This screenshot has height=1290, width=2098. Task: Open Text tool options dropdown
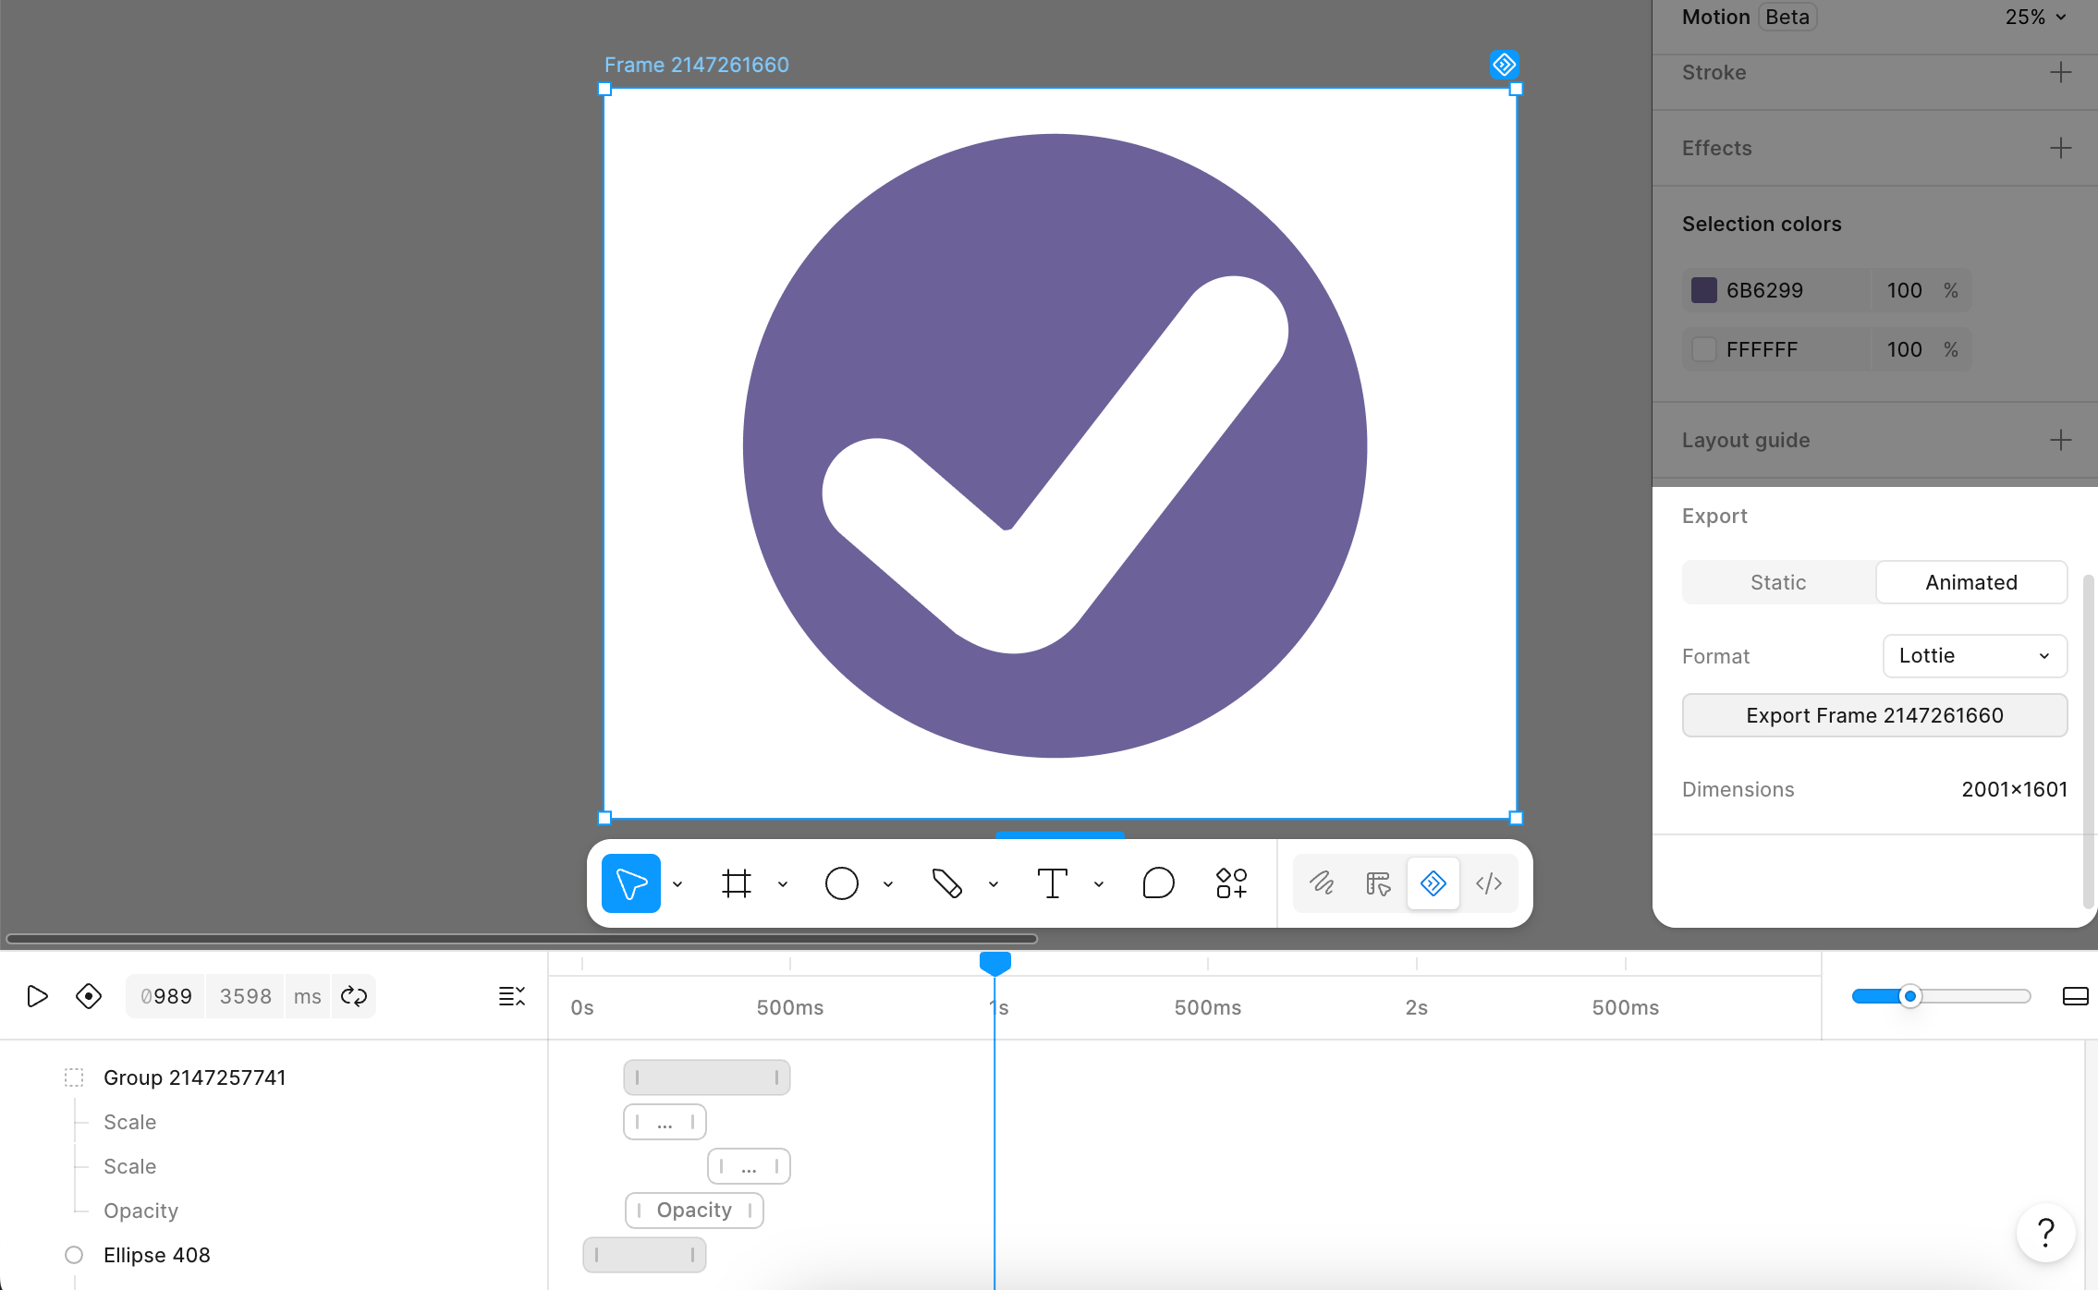point(1099,884)
